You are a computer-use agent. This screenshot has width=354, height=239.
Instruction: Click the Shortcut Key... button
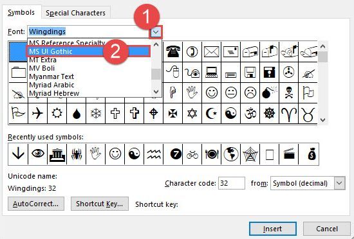point(100,204)
